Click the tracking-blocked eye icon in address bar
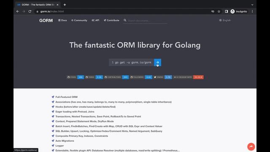270x152 pixels. (213, 11)
